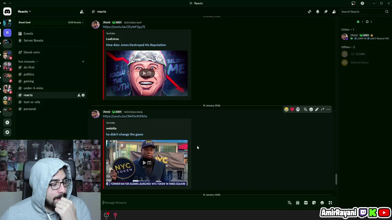The height and width of the screenshot is (220, 392).
Task: Open the GIF picker
Action: pos(306,203)
